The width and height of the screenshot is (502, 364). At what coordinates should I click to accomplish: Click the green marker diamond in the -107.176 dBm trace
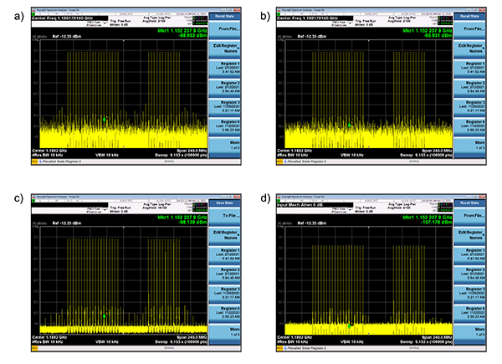point(351,324)
